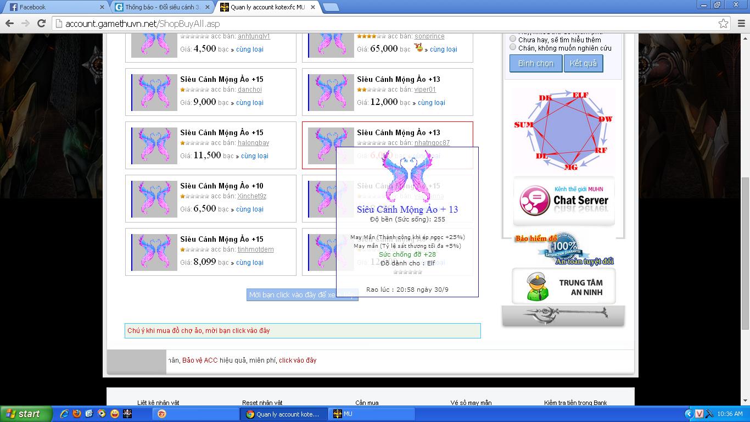Image resolution: width=750 pixels, height=422 pixels.
Task: Click the wing thumbnail of viper01's item
Action: 331,92
